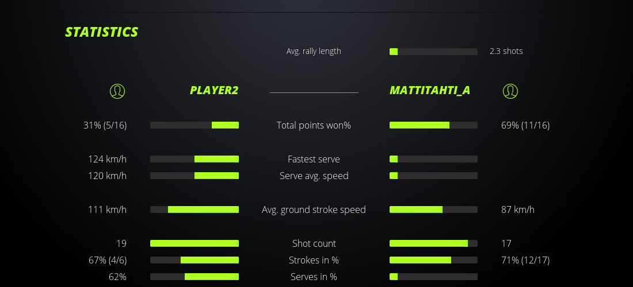Select the Total points won% label
The width and height of the screenshot is (633, 287).
pos(314,125)
